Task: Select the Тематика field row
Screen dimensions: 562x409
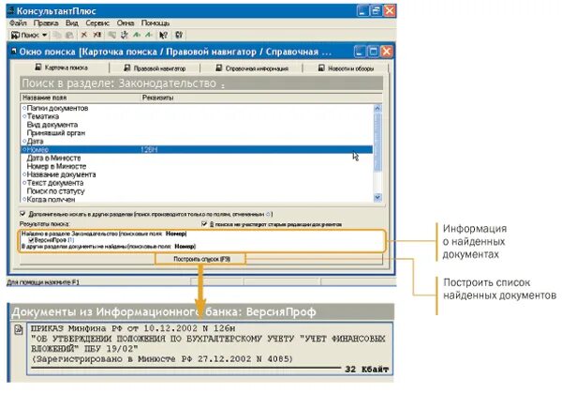Action: click(x=197, y=116)
